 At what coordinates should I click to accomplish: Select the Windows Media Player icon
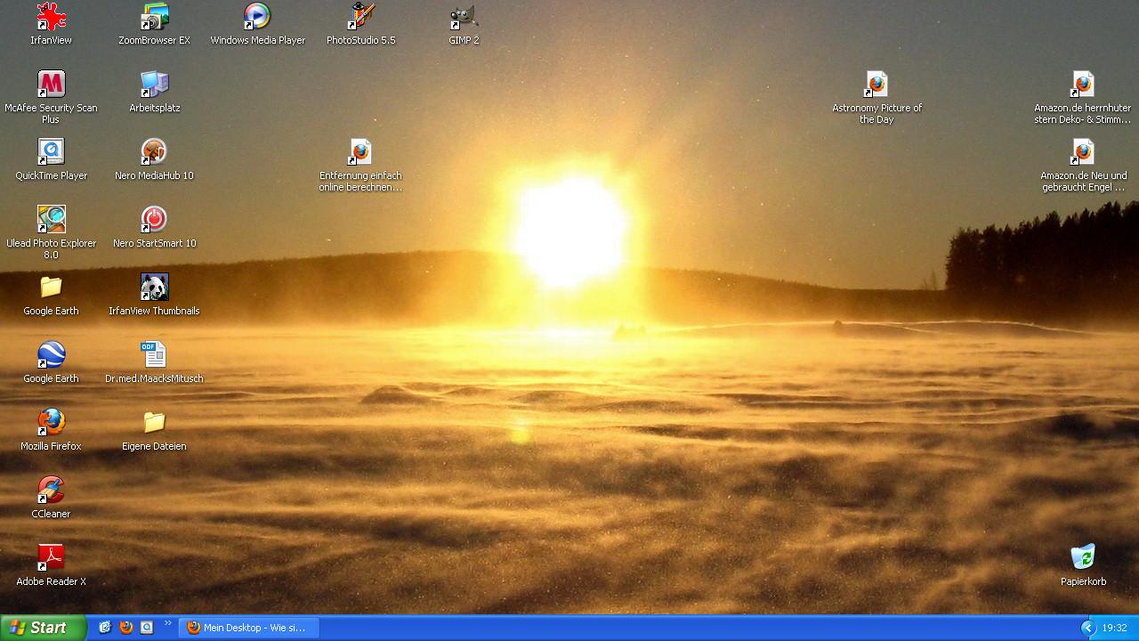[257, 17]
